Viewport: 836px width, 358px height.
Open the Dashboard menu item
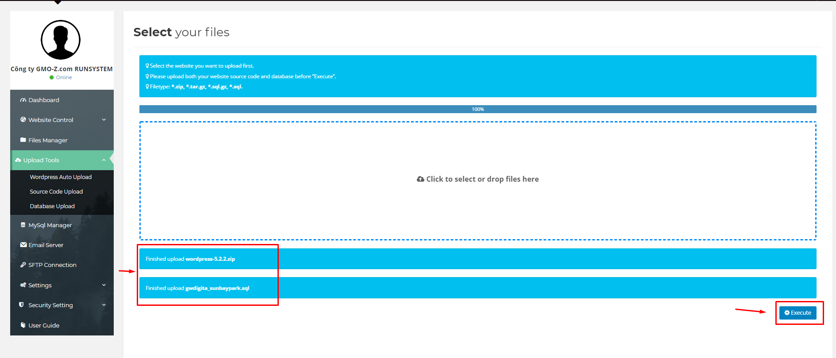[x=62, y=100]
